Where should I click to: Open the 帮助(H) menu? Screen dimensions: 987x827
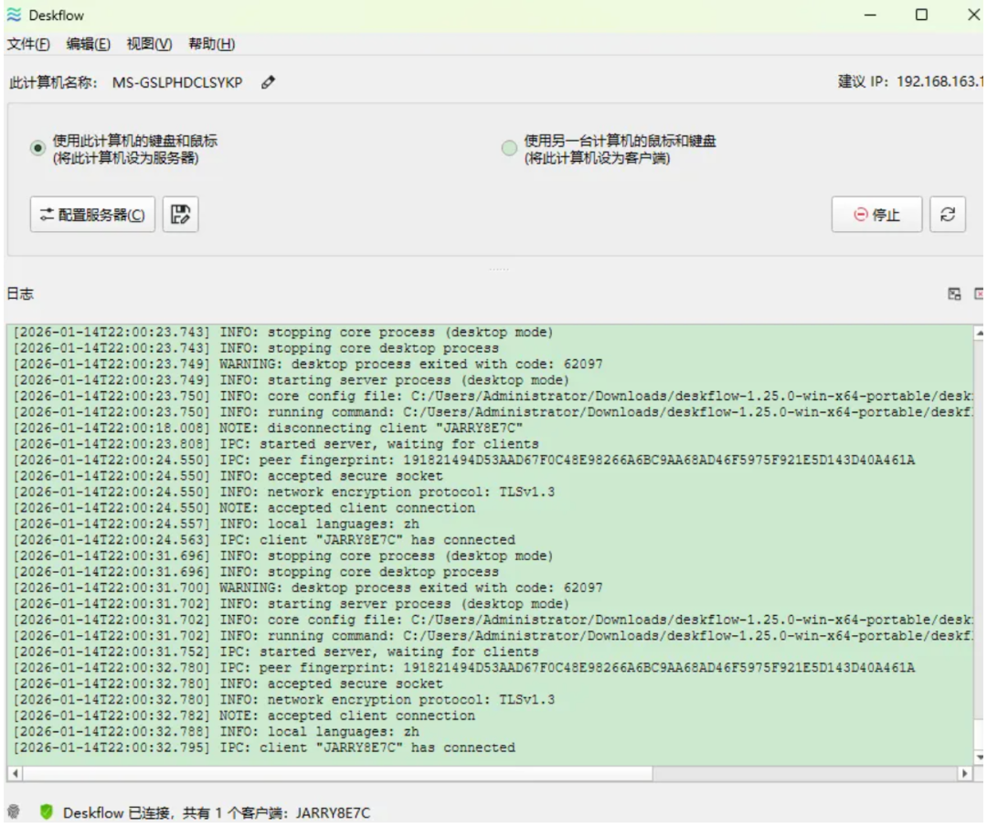(x=211, y=45)
